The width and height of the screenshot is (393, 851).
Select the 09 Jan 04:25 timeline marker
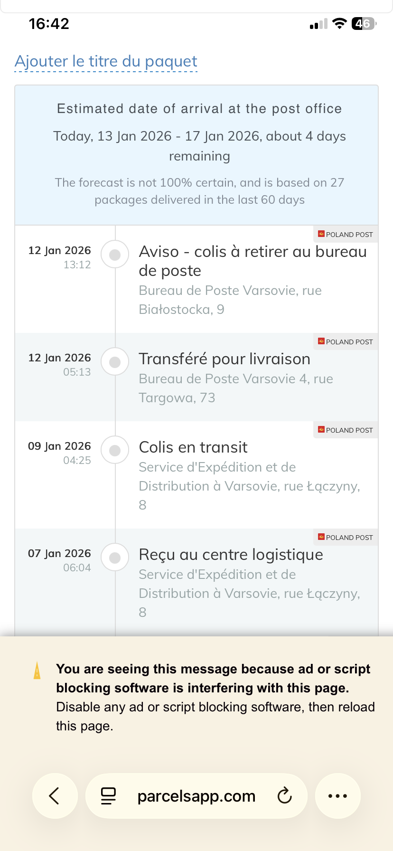pos(115,451)
